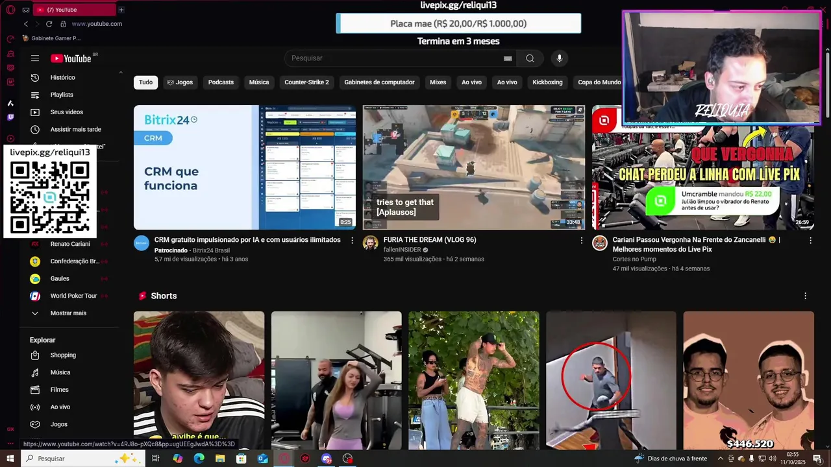Open the FURIA THE DREAM (VLOG 96) title
Image resolution: width=831 pixels, height=467 pixels.
430,240
